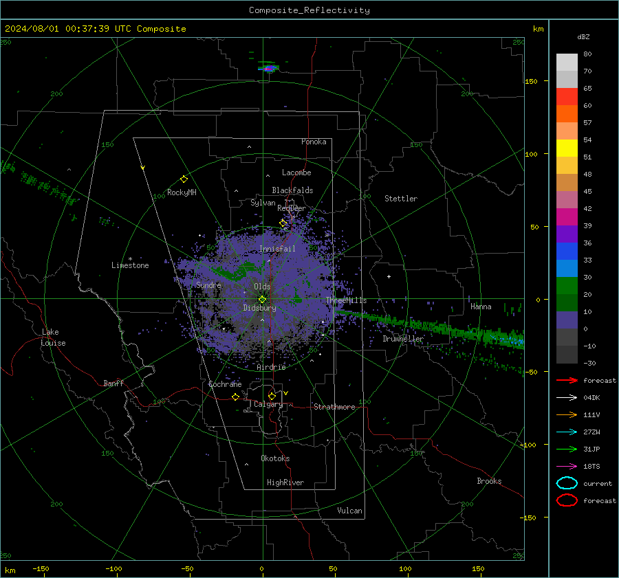The width and height of the screenshot is (619, 578).
Task: Select the magenta 18TS arrow legend icon
Action: tap(567, 467)
